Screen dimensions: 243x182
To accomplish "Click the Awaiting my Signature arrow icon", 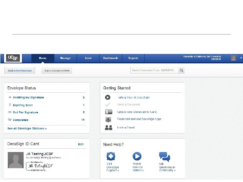I will 10,97.
